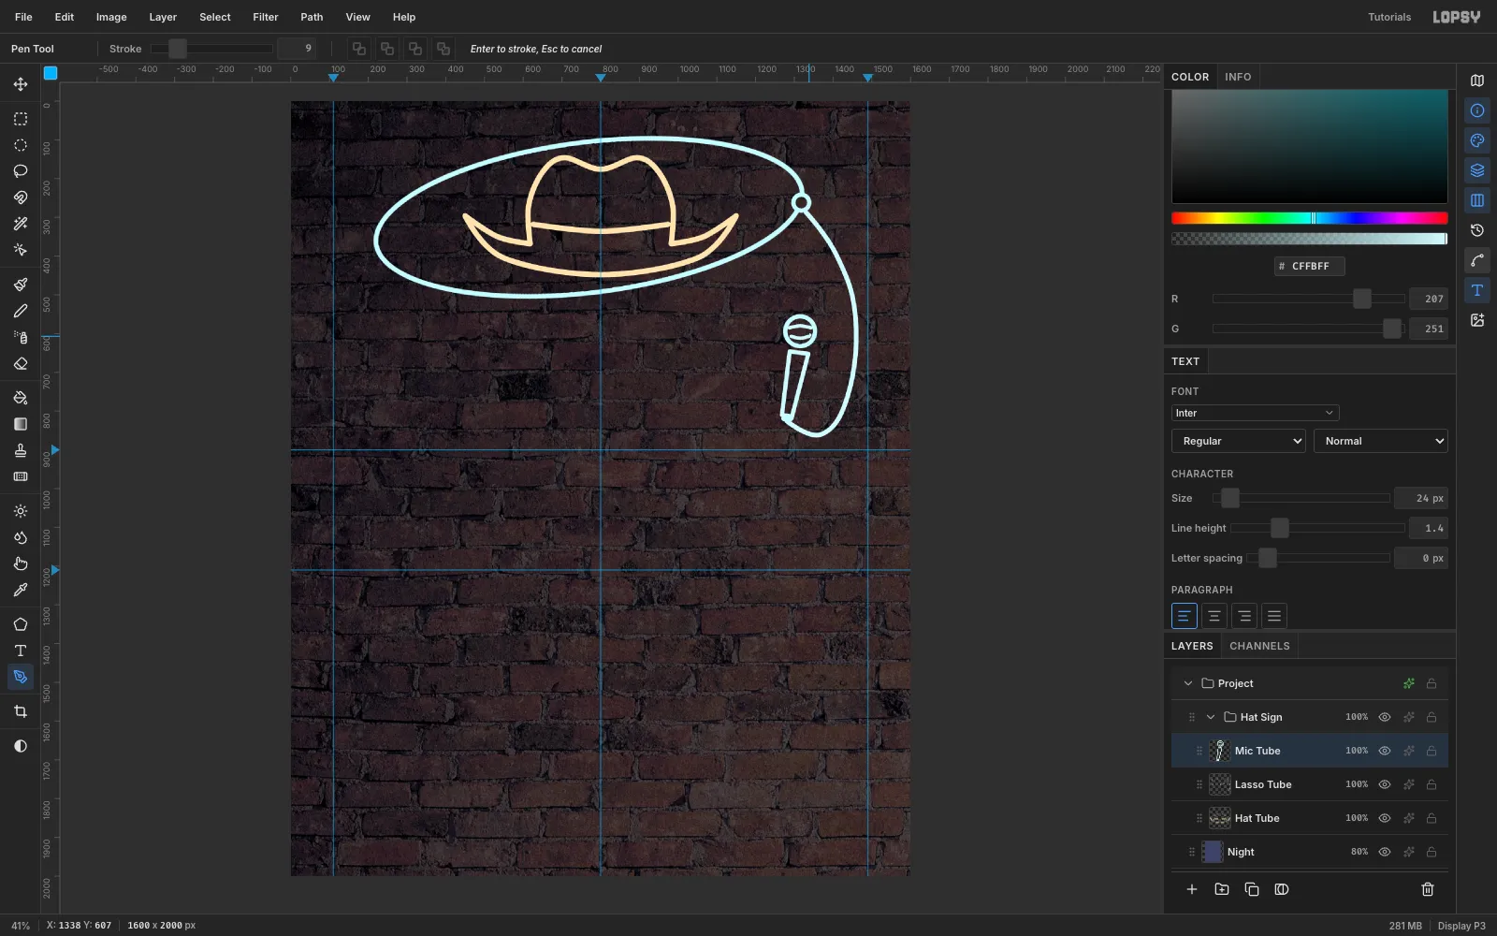This screenshot has width=1497, height=936.
Task: Open the Filter menu
Action: pyautogui.click(x=266, y=17)
